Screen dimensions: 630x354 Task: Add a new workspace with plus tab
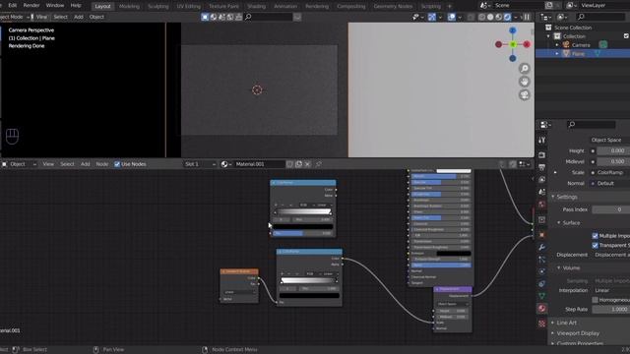tap(450, 7)
